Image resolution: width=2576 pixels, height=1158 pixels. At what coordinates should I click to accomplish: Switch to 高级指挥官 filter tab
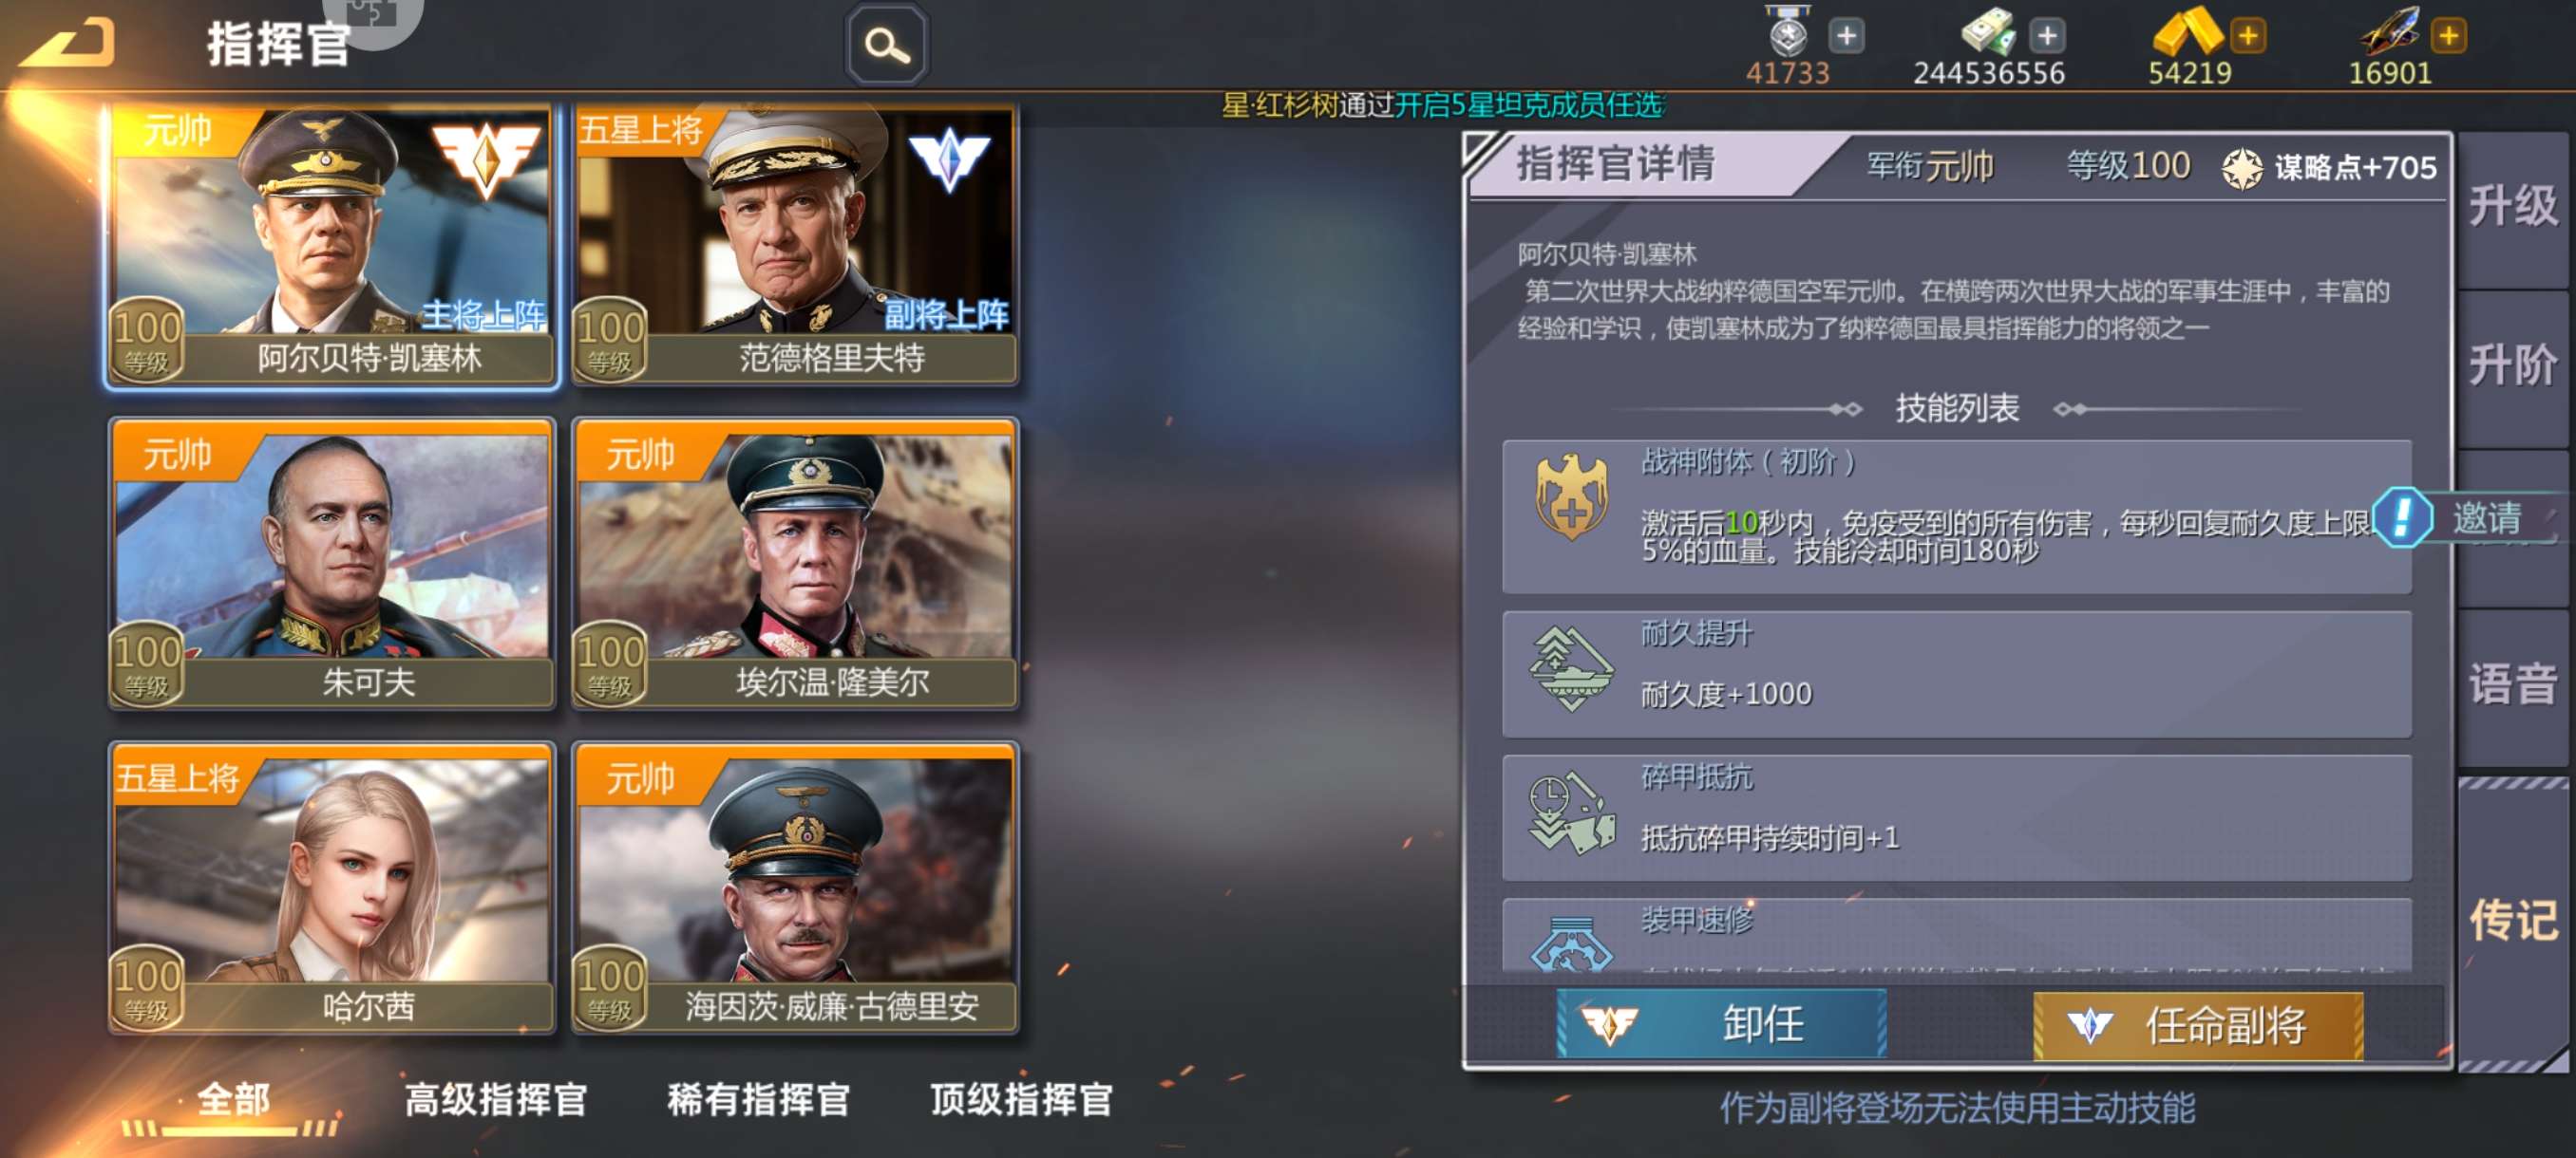[495, 1099]
